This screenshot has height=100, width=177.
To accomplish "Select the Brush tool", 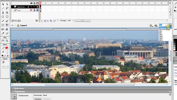I will tap(7, 21).
